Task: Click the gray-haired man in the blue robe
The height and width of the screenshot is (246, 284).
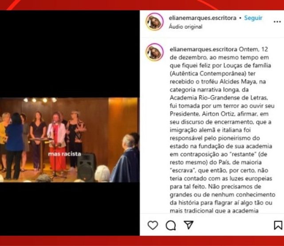Action: click(x=126, y=159)
